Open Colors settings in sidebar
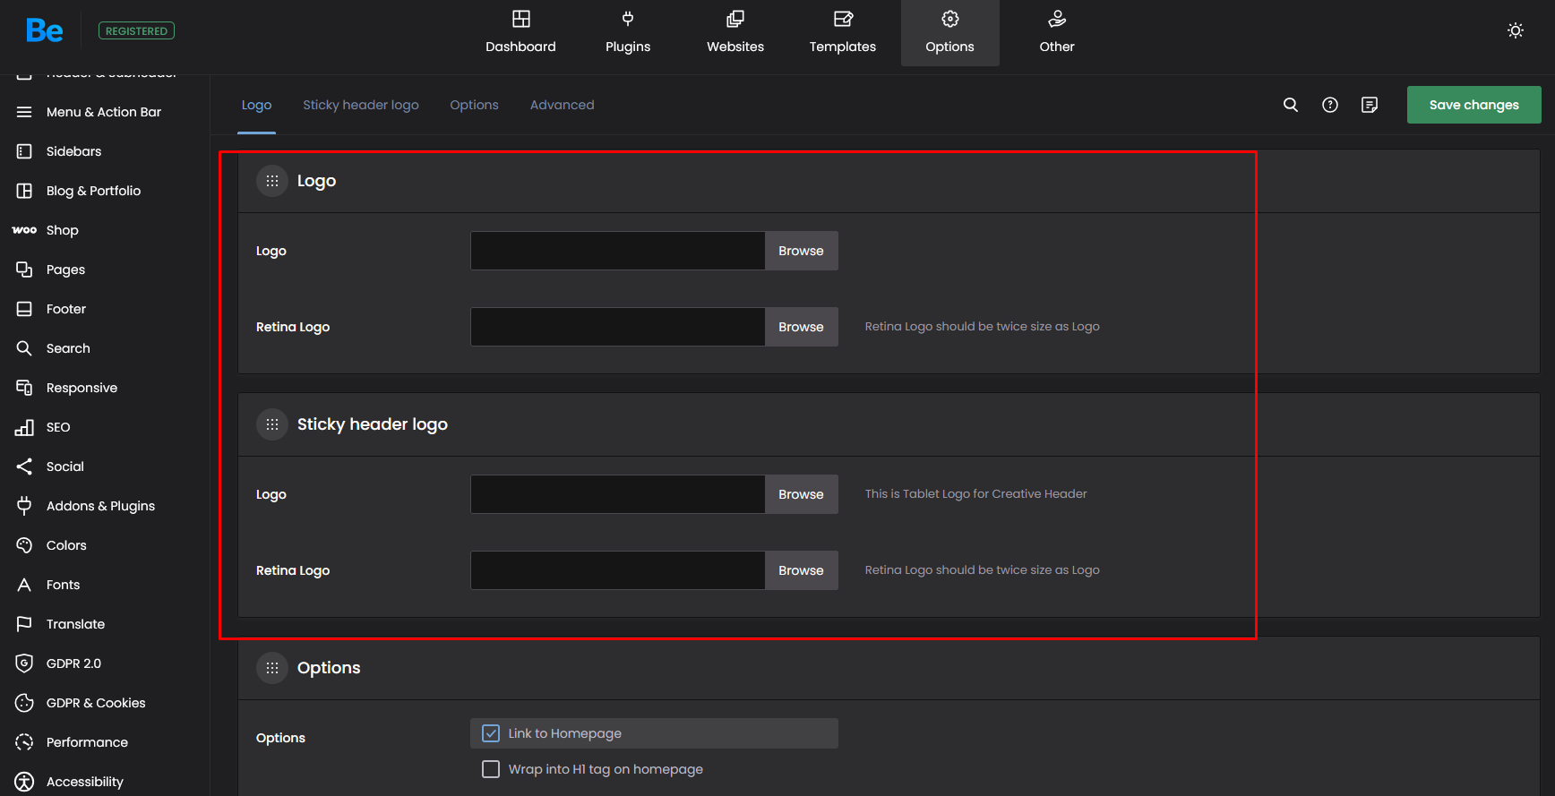The image size is (1555, 796). pos(66,545)
